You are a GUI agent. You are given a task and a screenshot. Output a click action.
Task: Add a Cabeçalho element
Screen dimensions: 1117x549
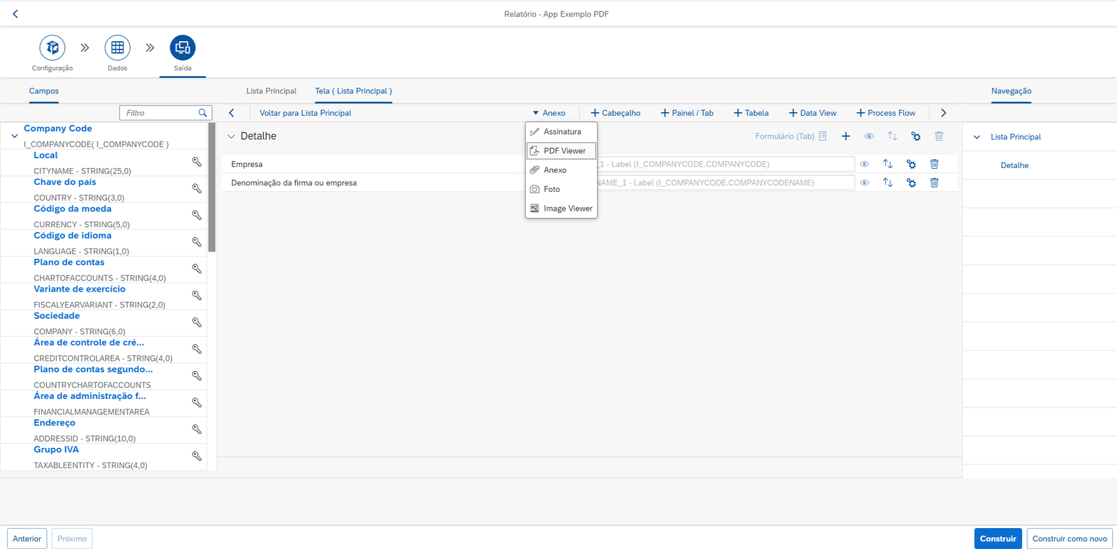pyautogui.click(x=616, y=113)
